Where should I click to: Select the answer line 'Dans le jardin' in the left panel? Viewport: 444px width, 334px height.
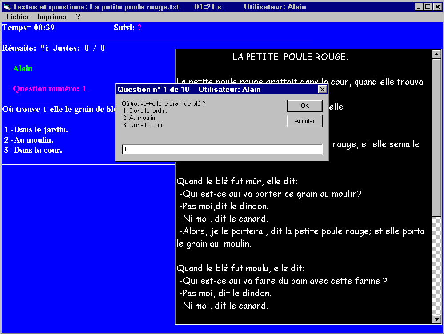point(36,130)
